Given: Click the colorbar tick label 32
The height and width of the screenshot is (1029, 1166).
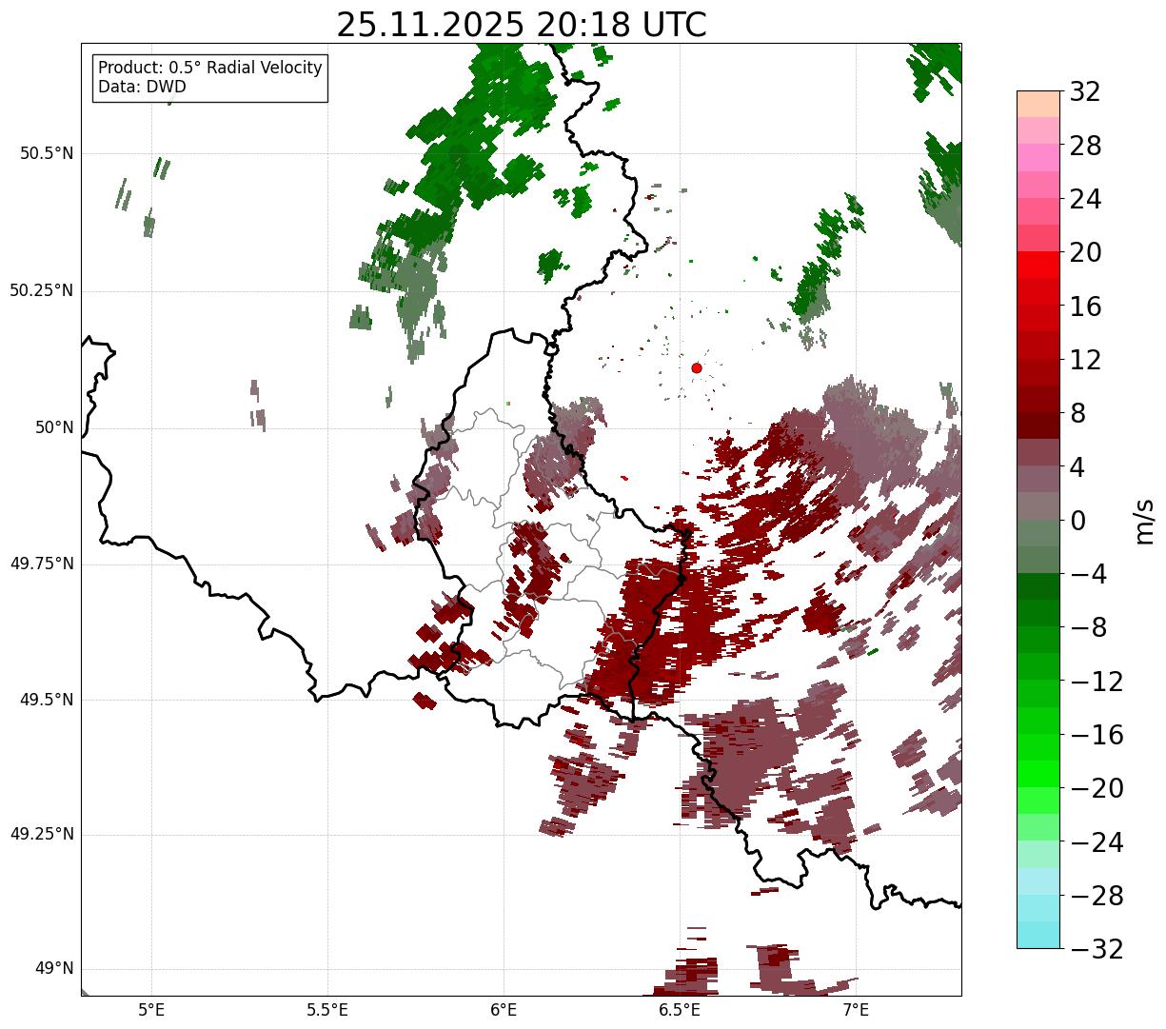Looking at the screenshot, I should click(1085, 92).
